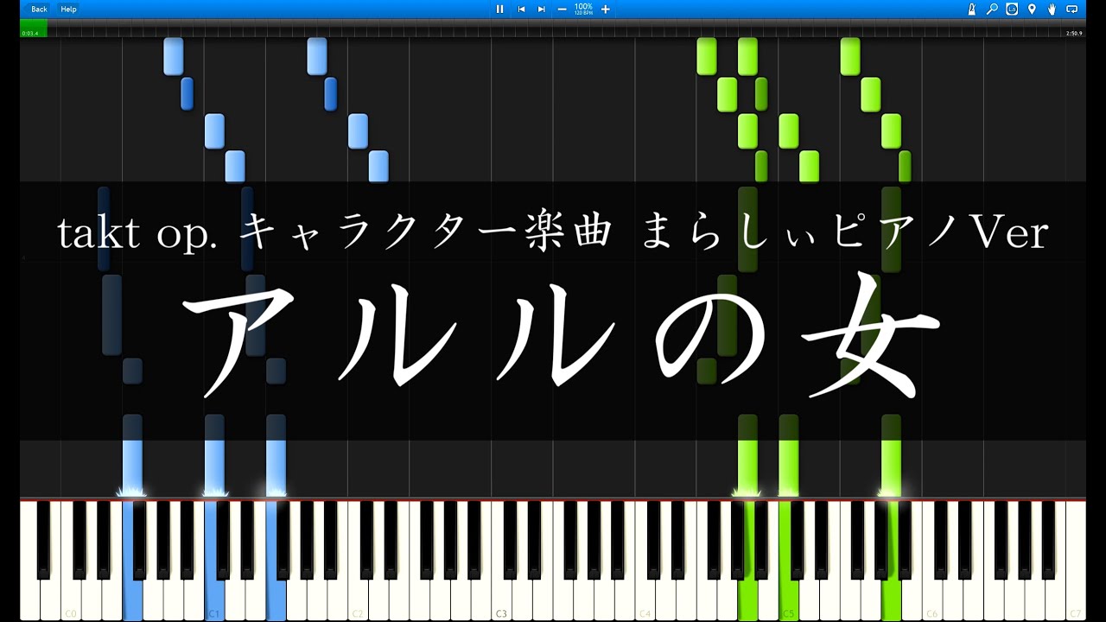
Task: Toggle the metronome icon
Action: point(972,9)
